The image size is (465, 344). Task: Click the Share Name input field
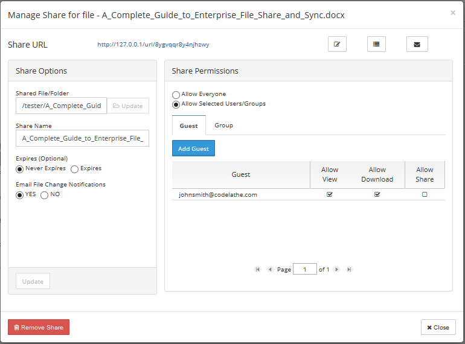point(83,138)
